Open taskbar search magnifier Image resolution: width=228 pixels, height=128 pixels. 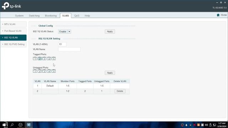click(x=12, y=125)
